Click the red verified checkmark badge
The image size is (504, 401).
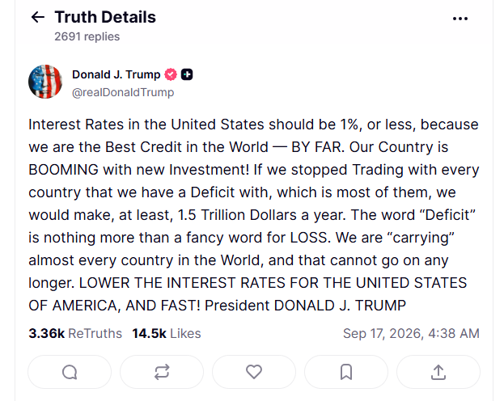[171, 74]
